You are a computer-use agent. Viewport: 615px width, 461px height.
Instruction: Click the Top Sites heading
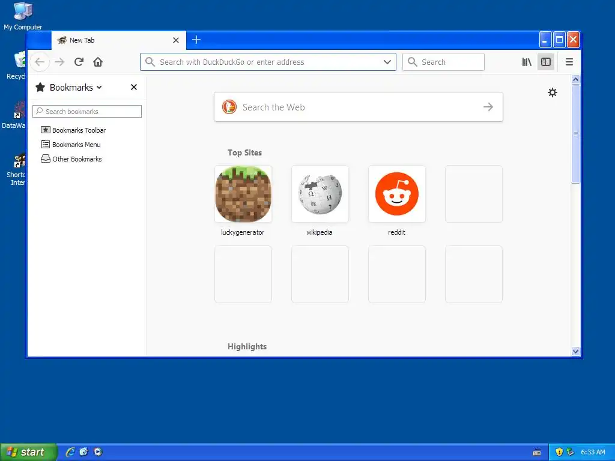[x=245, y=152]
